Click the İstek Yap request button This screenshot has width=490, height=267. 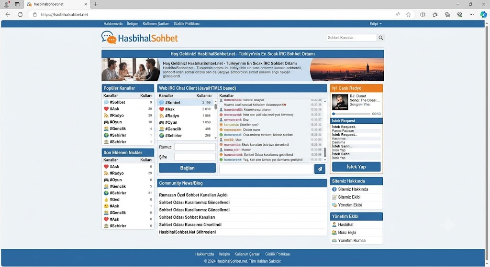tap(356, 167)
